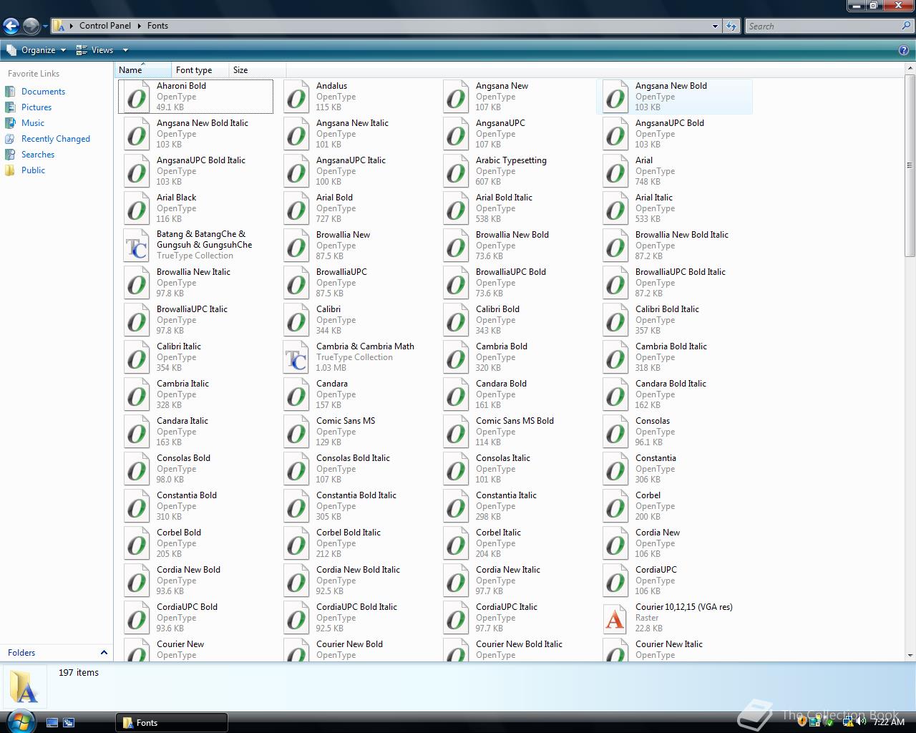Select the Browallia New font icon
The image size is (916, 733).
[296, 246]
